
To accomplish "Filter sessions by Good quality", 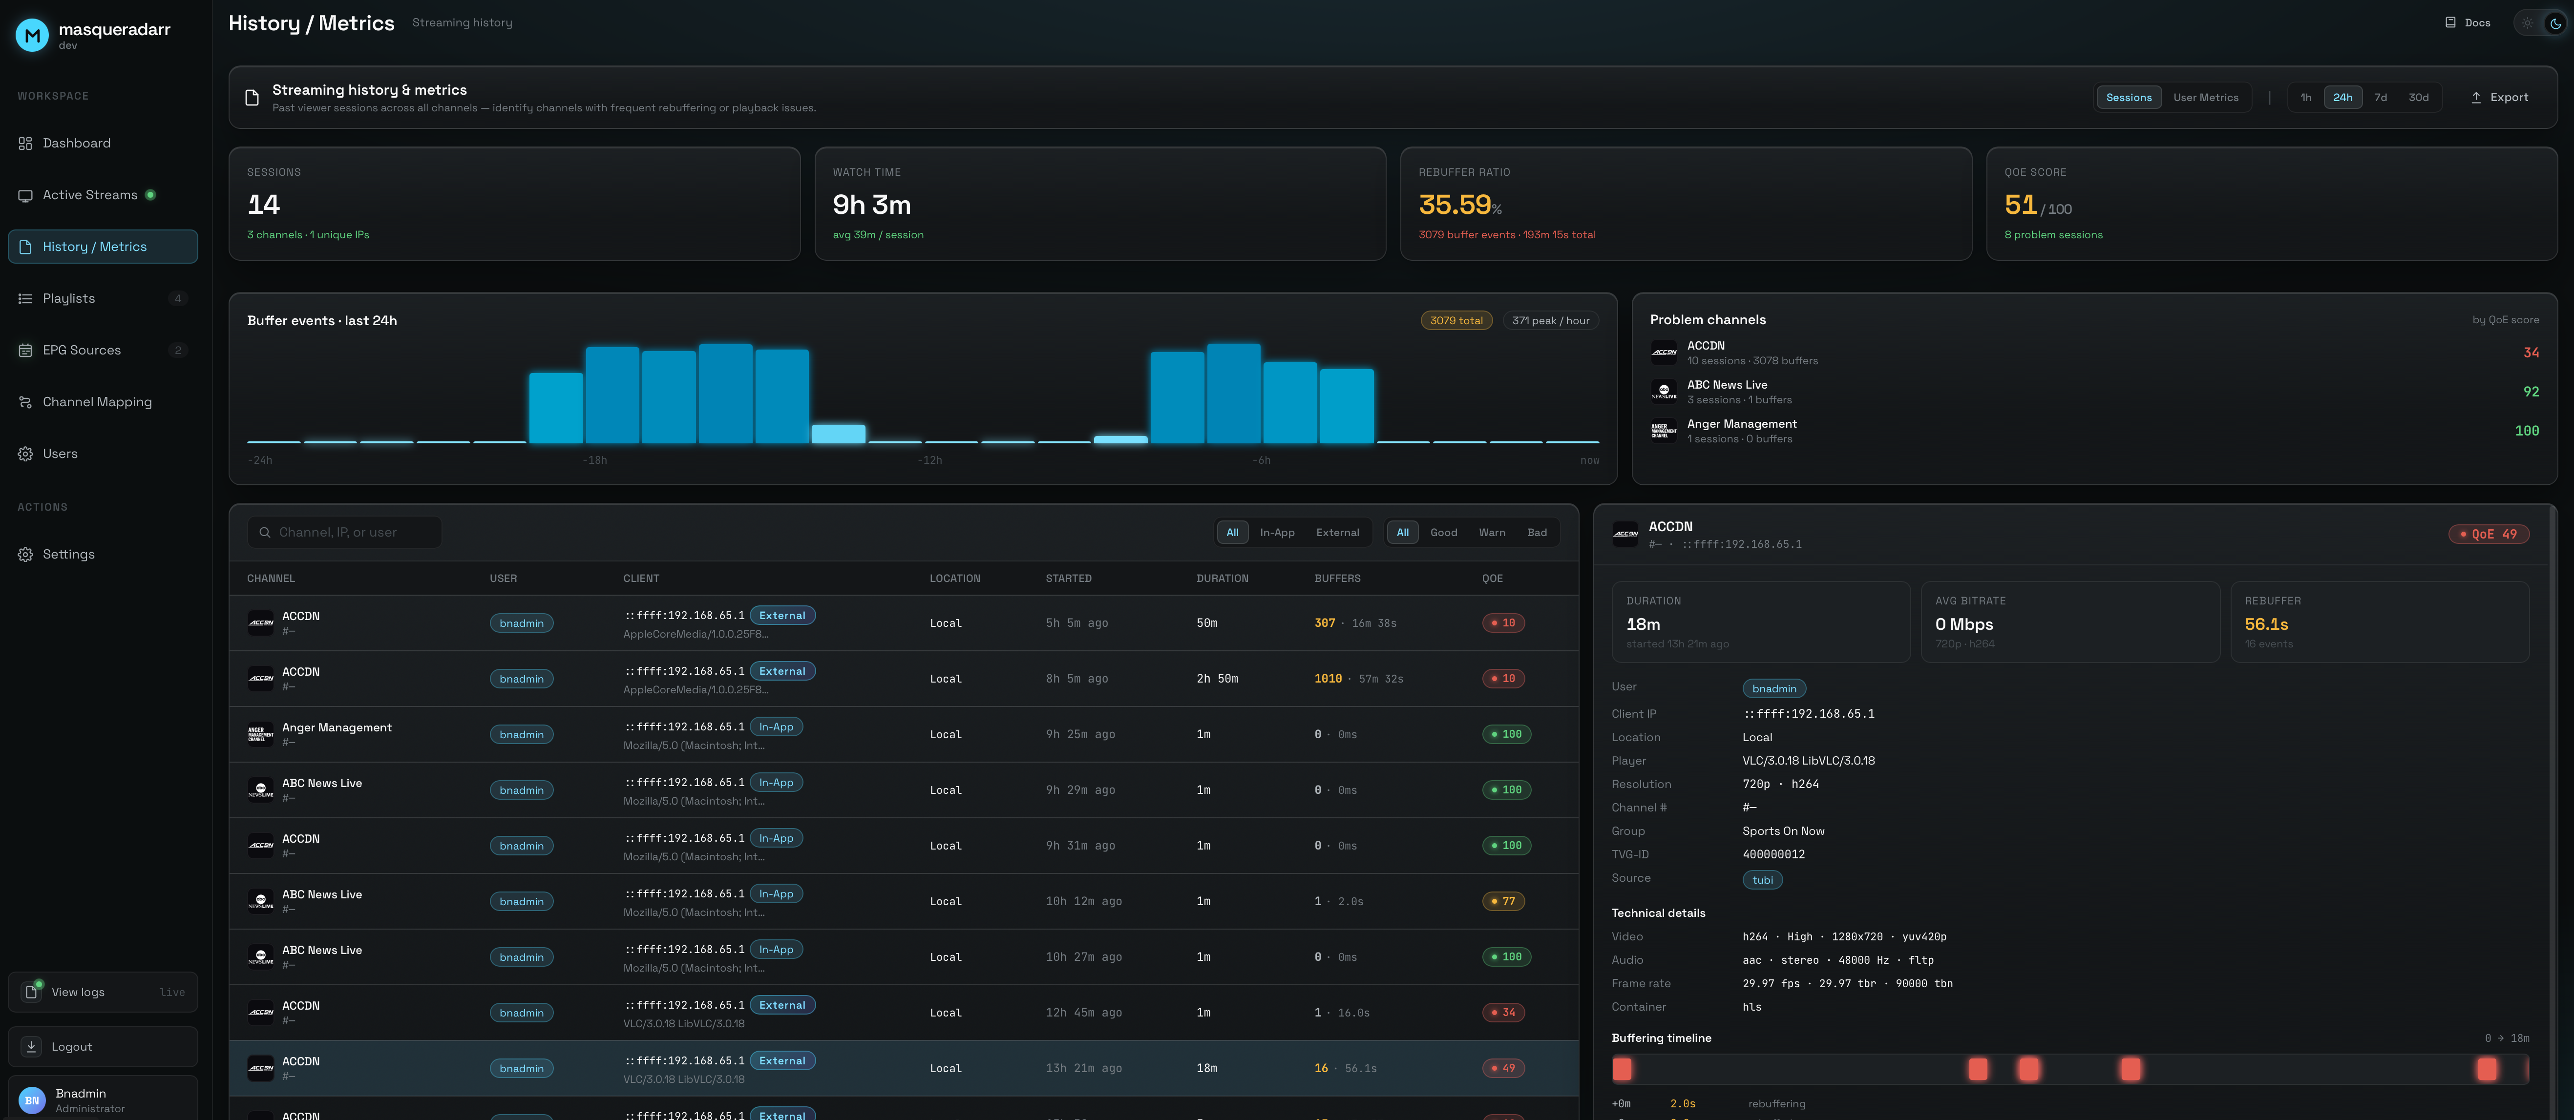I will 1443,533.
